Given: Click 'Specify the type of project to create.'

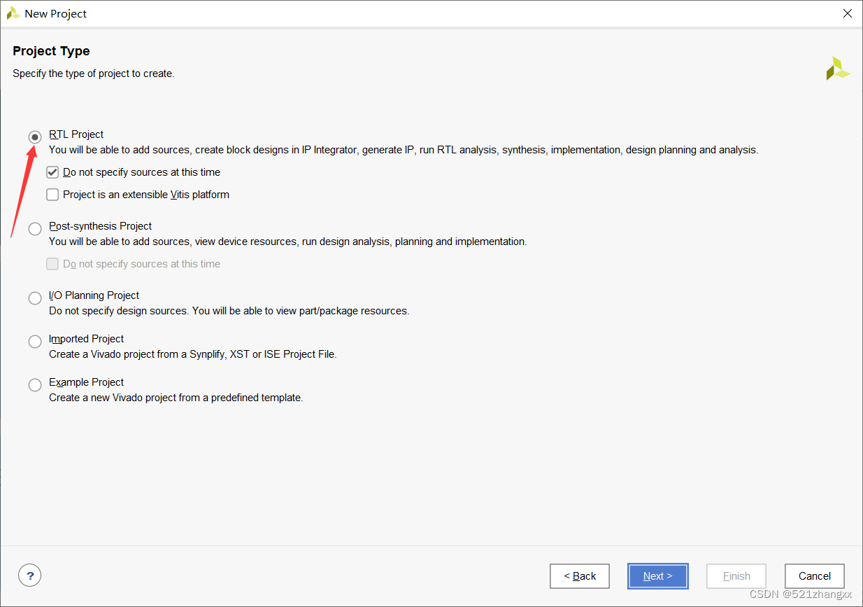Looking at the screenshot, I should click(x=94, y=74).
